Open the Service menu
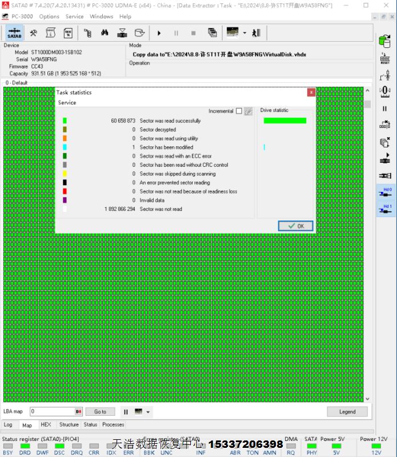Screen dimensions: 397x457 (74, 17)
